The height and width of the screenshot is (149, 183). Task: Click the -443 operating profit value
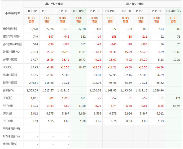click(66, 37)
